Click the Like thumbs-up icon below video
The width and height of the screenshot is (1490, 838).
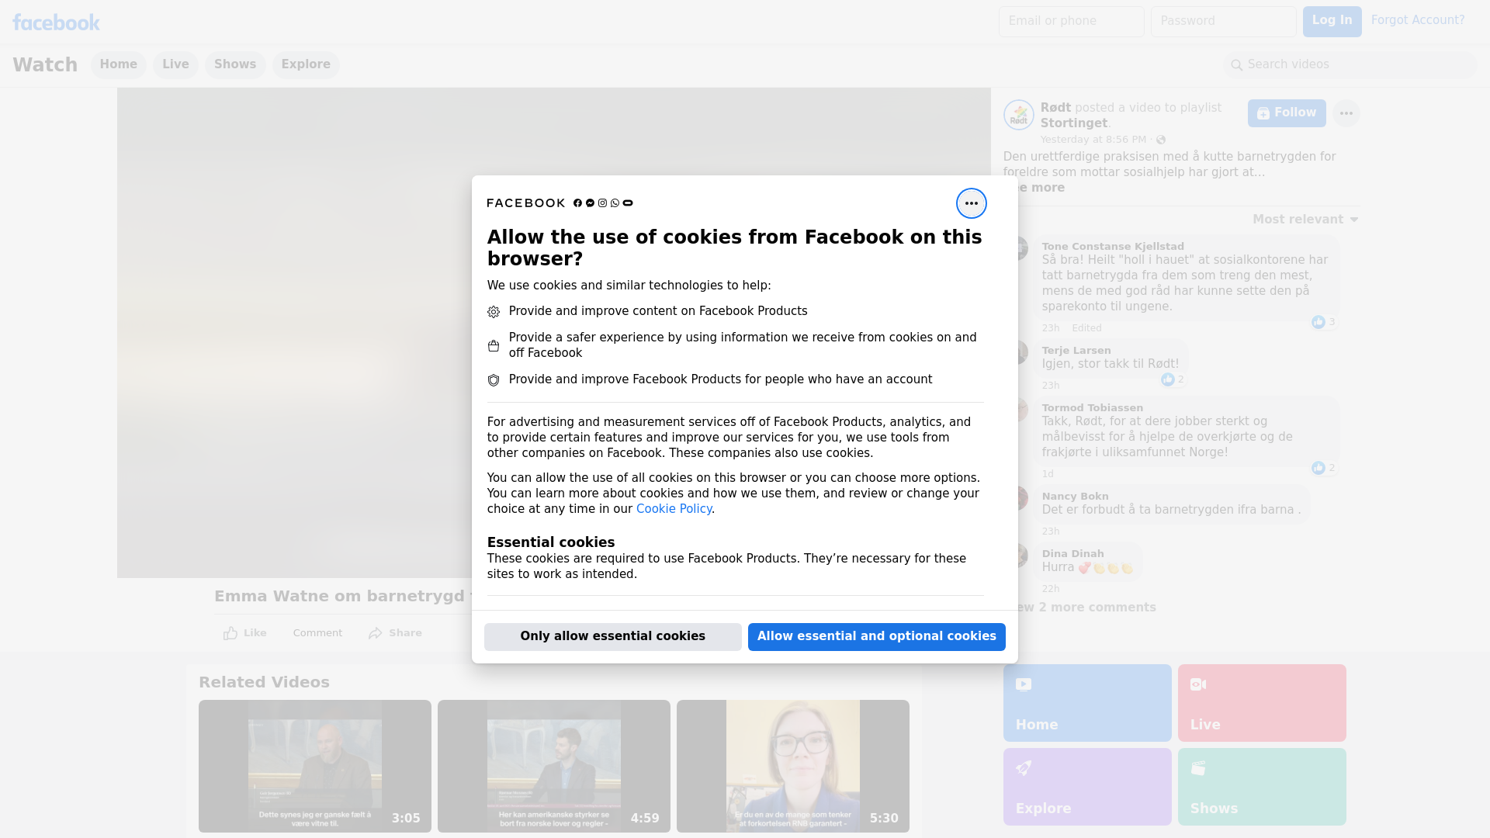(230, 633)
